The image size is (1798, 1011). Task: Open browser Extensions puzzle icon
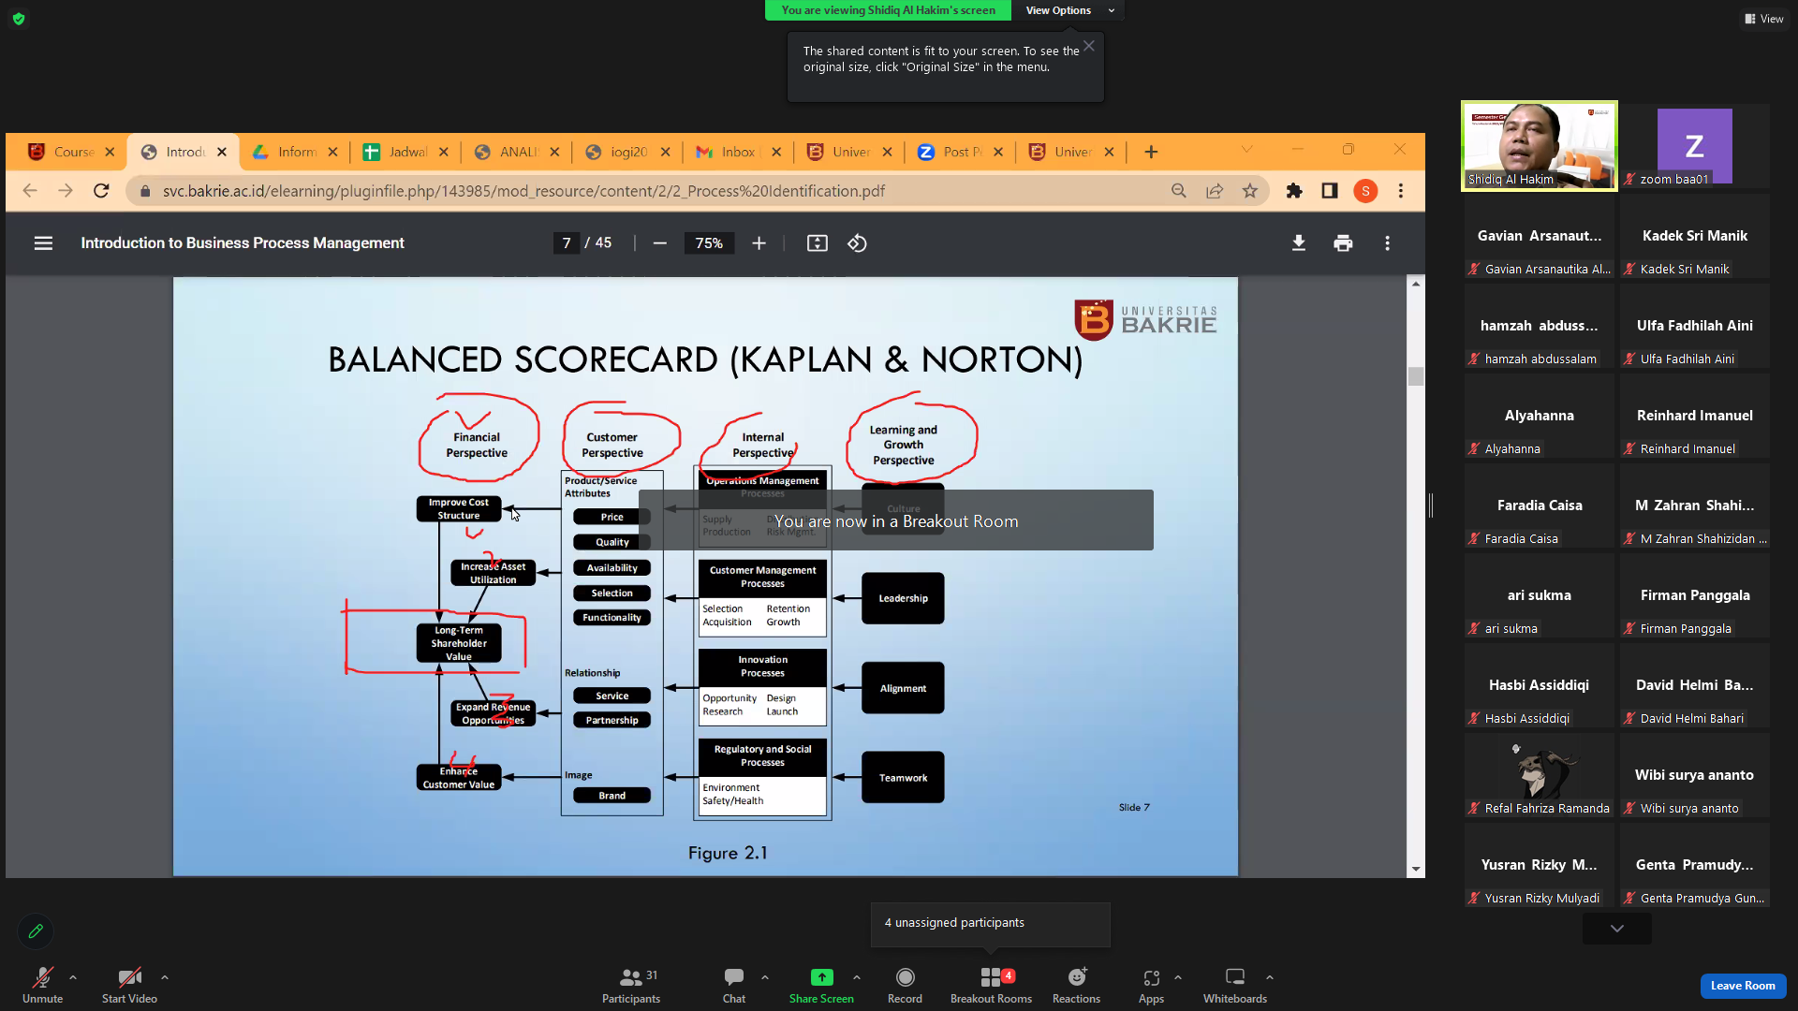1294,191
